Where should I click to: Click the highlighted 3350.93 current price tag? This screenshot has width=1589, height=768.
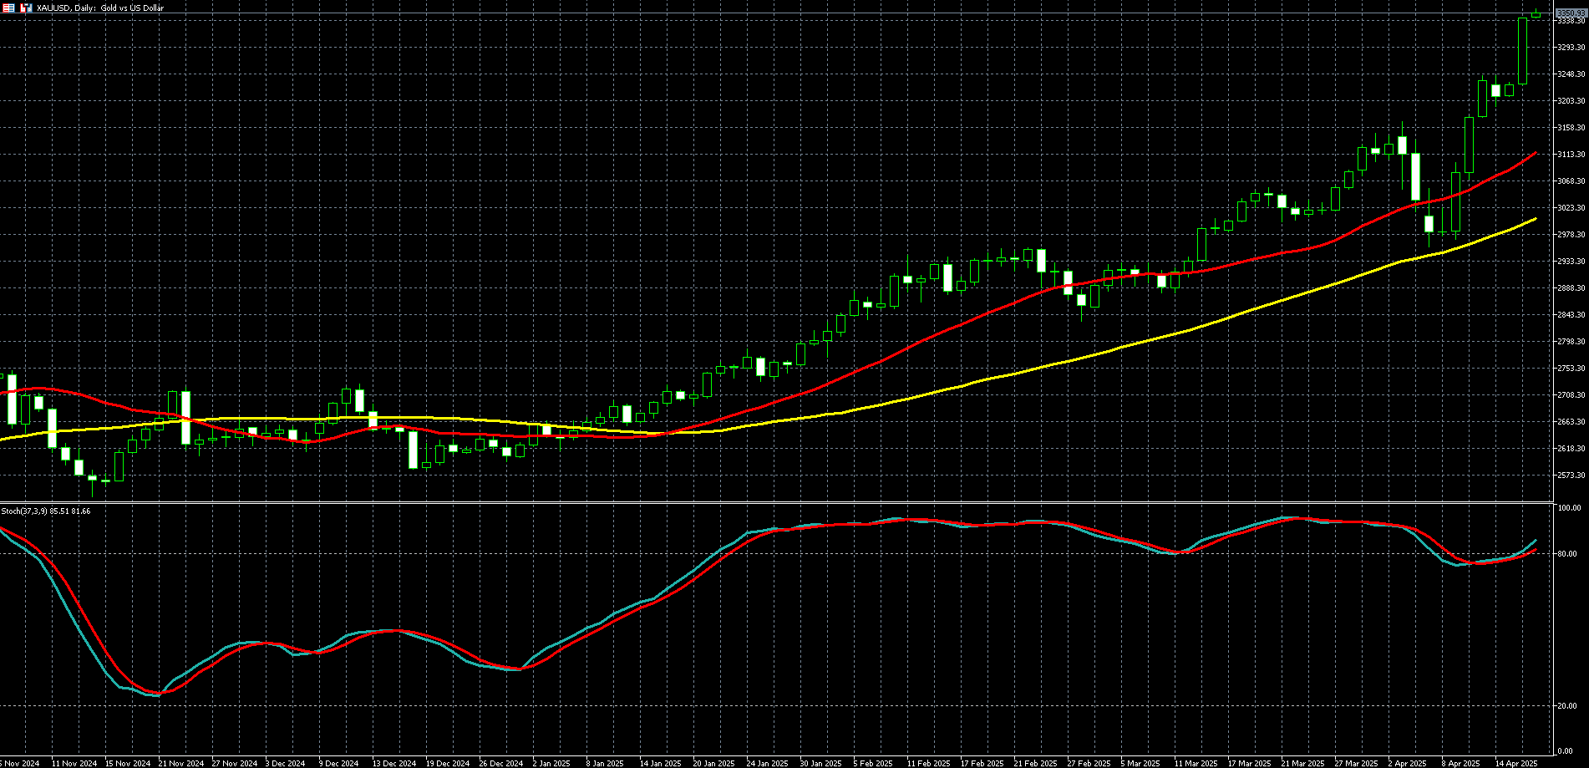click(x=1571, y=13)
